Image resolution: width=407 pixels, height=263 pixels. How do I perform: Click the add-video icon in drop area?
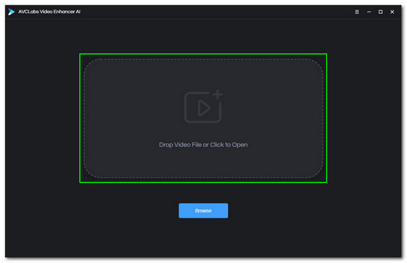point(203,106)
